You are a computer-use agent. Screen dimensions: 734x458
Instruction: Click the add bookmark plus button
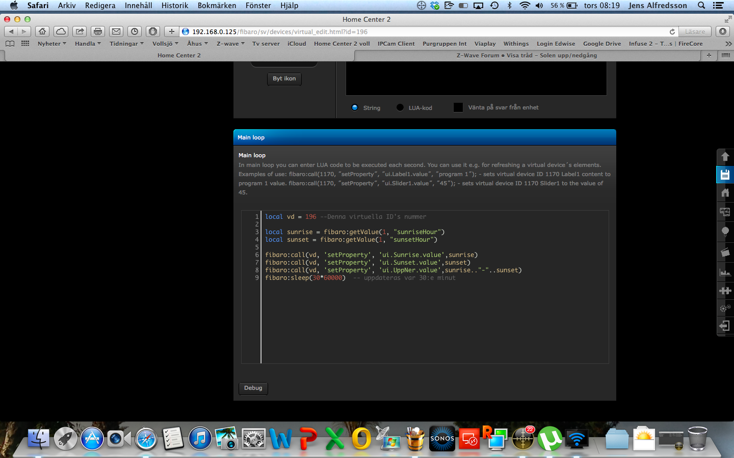(x=172, y=32)
